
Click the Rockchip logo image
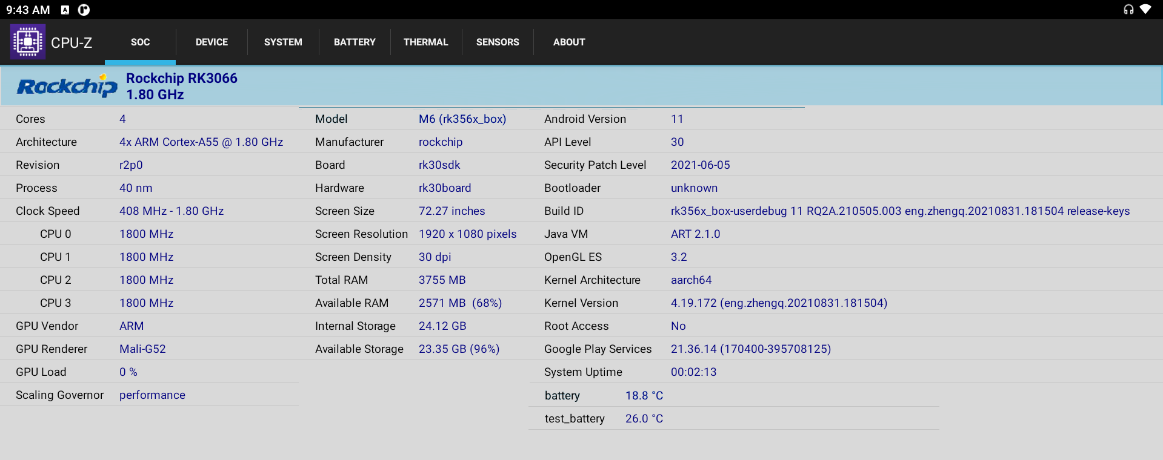pos(67,86)
